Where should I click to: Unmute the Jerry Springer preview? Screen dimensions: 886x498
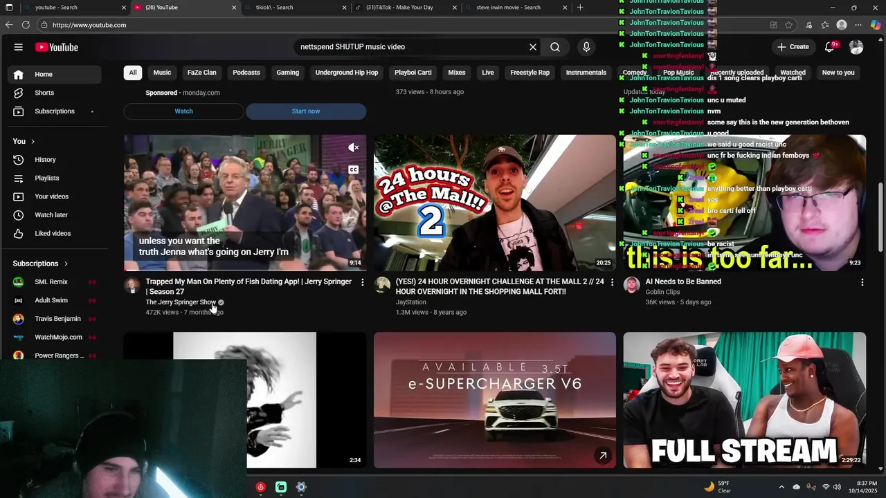pyautogui.click(x=354, y=147)
